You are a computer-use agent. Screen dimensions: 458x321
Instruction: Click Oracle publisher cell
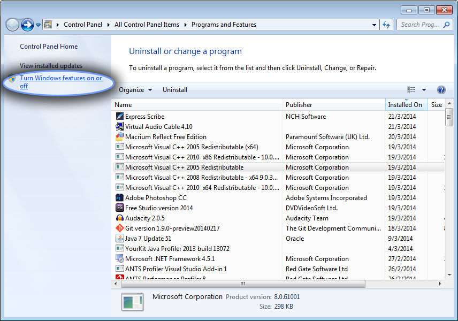tap(295, 238)
